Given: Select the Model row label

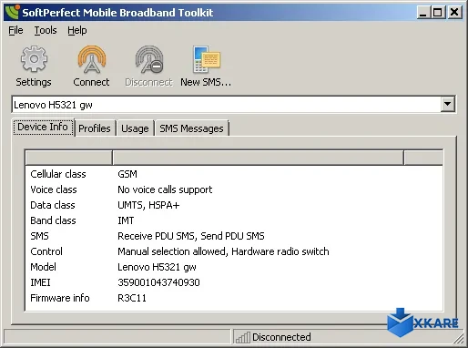Looking at the screenshot, I should [43, 267].
